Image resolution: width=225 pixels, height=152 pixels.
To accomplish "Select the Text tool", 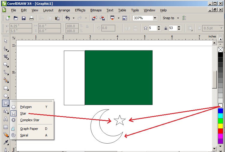I will [x=5, y=119].
